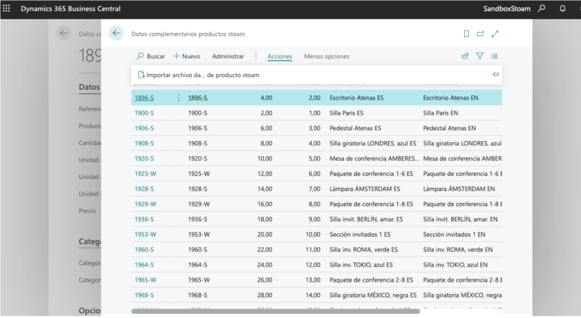Select cell 'Silla París EN'
The height and width of the screenshot is (318, 581).
440,113
